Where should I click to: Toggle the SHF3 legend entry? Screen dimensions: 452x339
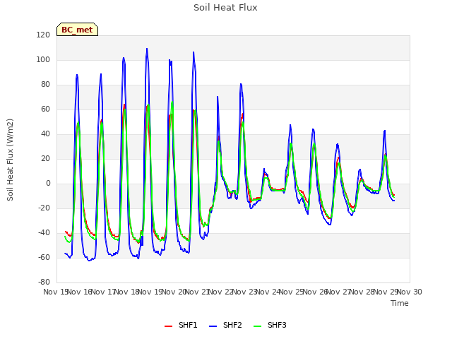click(x=270, y=325)
